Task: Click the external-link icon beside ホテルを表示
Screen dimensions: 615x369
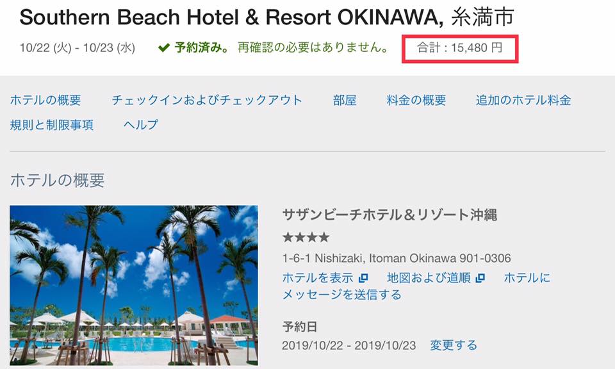Action: pos(364,278)
